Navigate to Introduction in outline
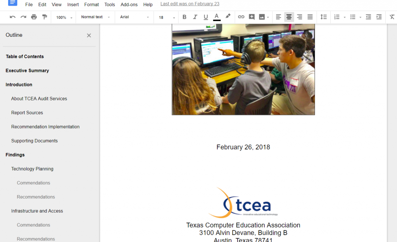The height and width of the screenshot is (242, 397). [x=19, y=84]
